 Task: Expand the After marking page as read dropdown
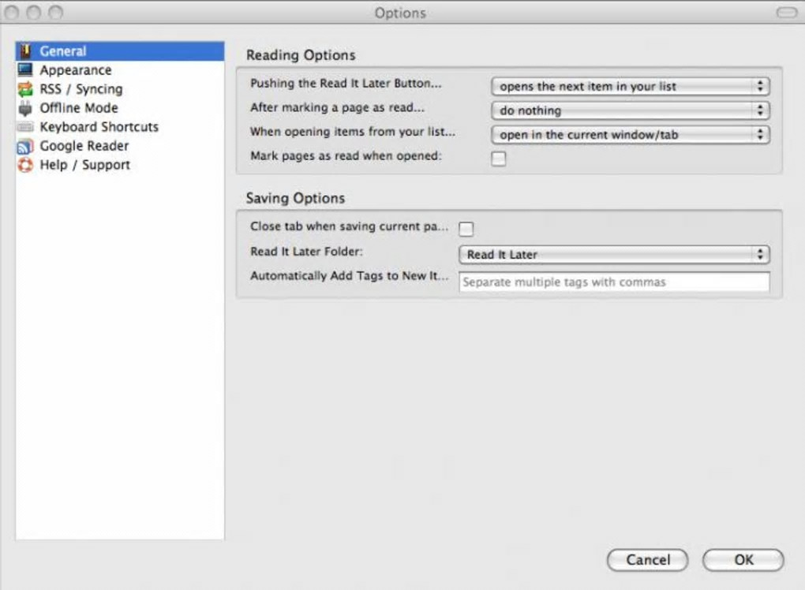[630, 111]
